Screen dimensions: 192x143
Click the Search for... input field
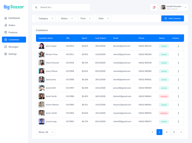[61, 7]
